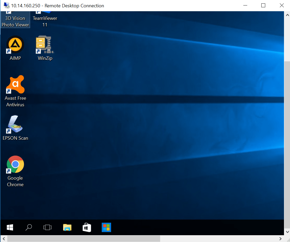This screenshot has width=290, height=242.
Task: Close the Remote Desktop Connection window
Action: coord(281,5)
